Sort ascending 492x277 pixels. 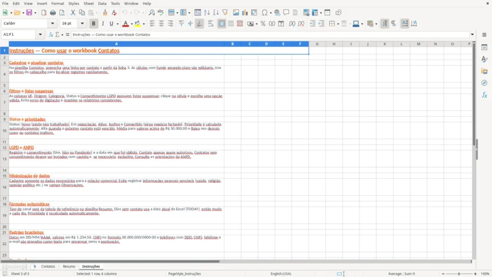coord(207,13)
